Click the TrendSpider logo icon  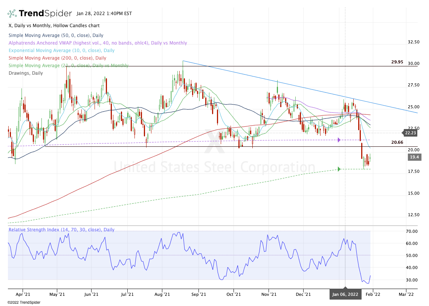pyautogui.click(x=12, y=14)
